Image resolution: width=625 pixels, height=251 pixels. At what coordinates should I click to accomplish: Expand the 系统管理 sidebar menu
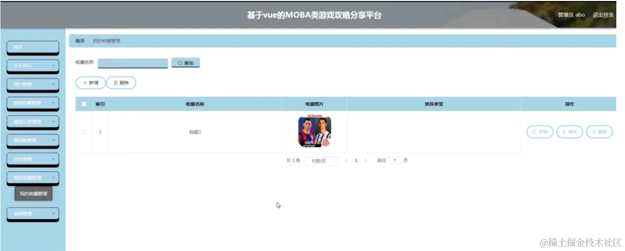[32, 214]
